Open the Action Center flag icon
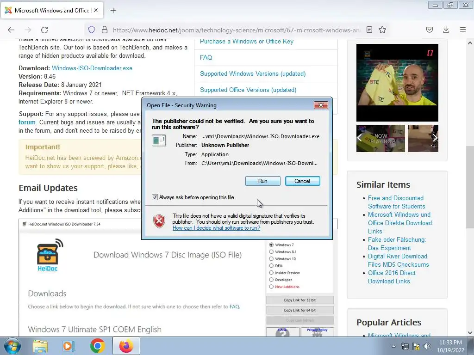474x355 pixels. [x=416, y=346]
